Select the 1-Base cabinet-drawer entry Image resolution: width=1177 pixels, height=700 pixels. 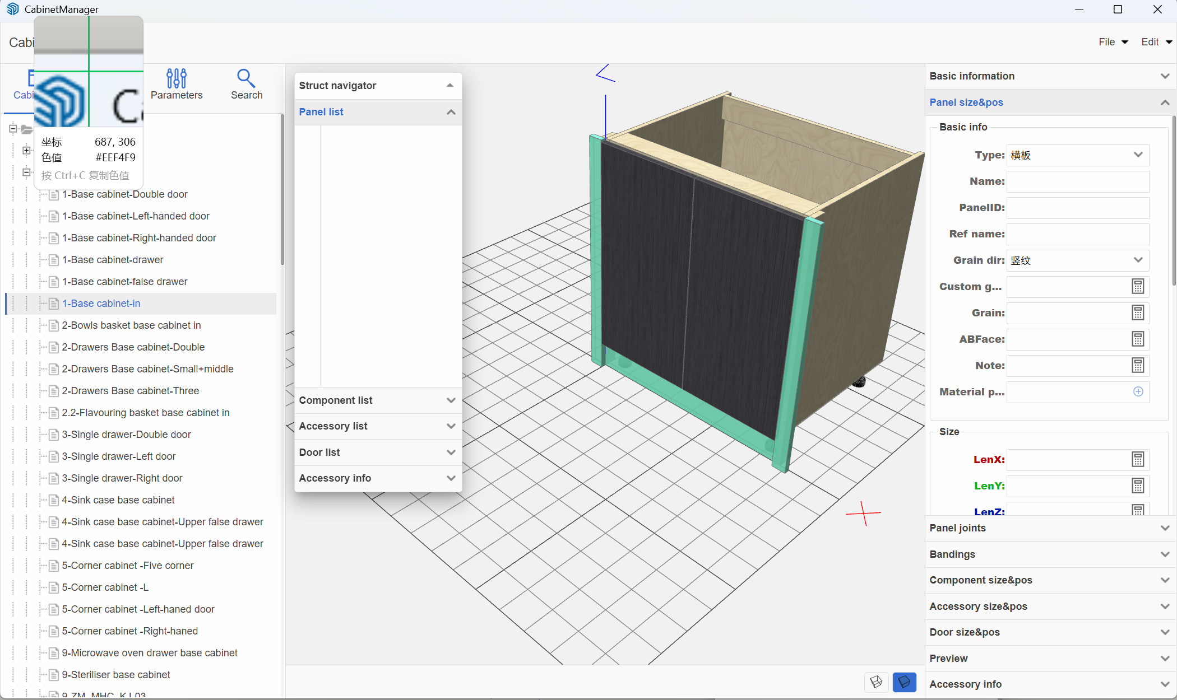(112, 259)
